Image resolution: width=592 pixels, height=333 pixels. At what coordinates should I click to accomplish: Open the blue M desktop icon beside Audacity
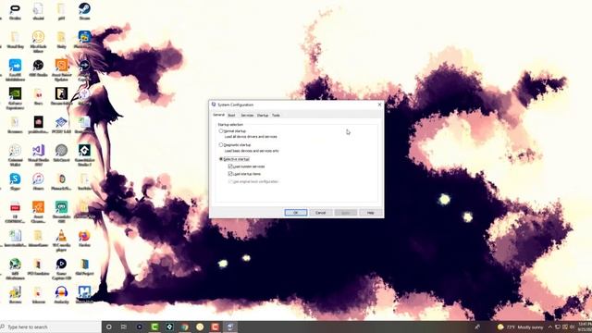(84, 295)
